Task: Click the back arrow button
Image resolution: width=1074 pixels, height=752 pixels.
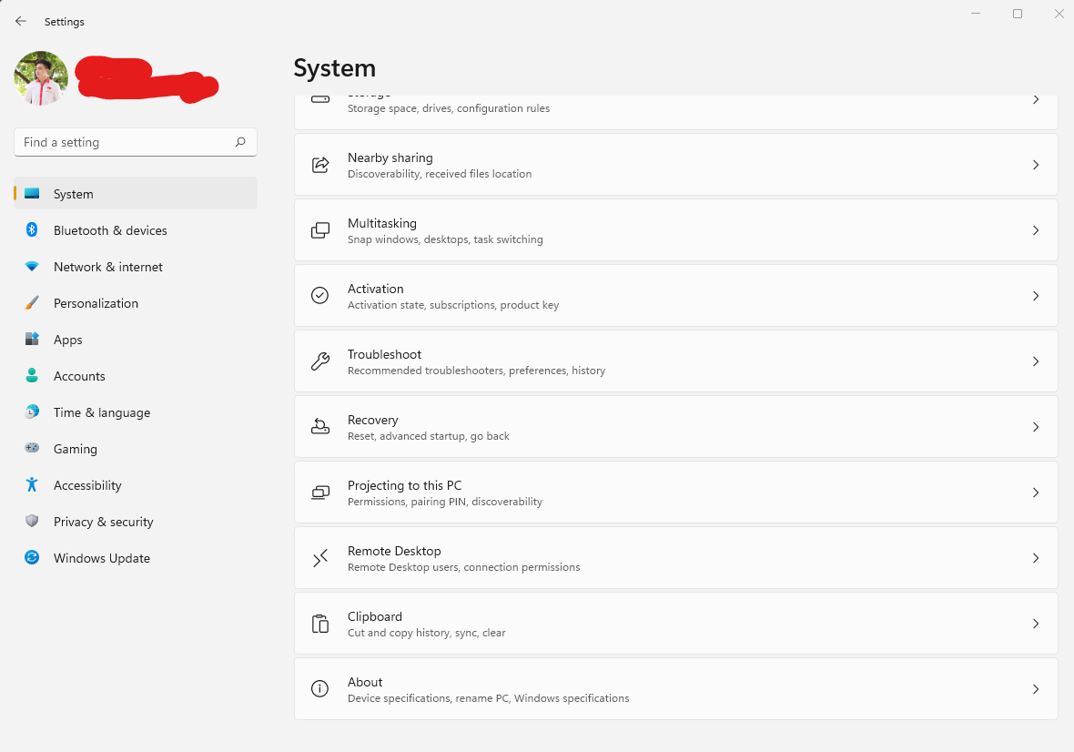Action: tap(21, 21)
